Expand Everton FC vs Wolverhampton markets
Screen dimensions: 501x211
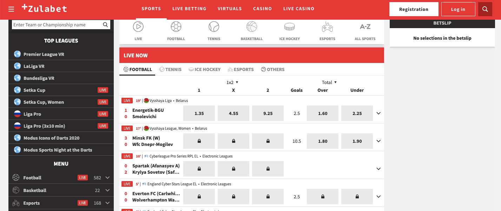point(378,197)
